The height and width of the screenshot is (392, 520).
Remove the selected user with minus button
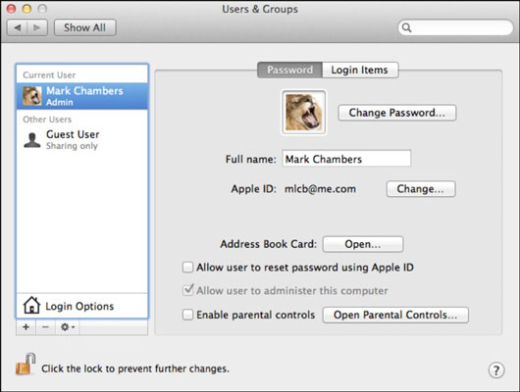pyautogui.click(x=45, y=327)
